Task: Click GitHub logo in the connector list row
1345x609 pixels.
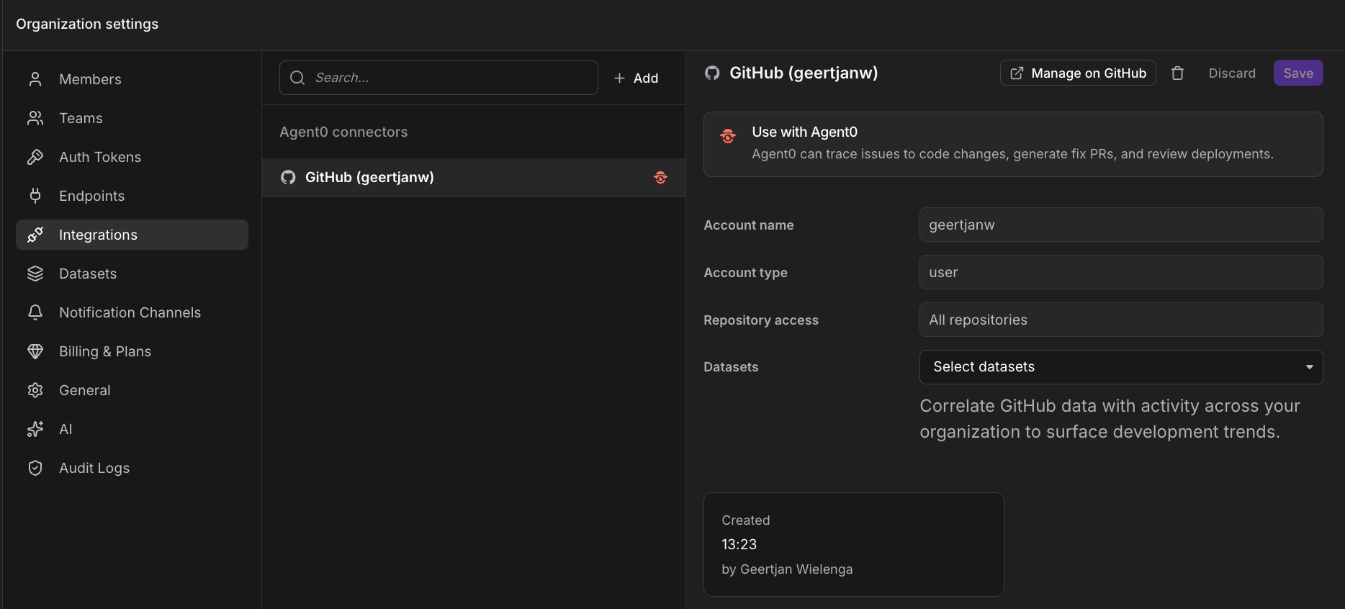Action: 288,177
